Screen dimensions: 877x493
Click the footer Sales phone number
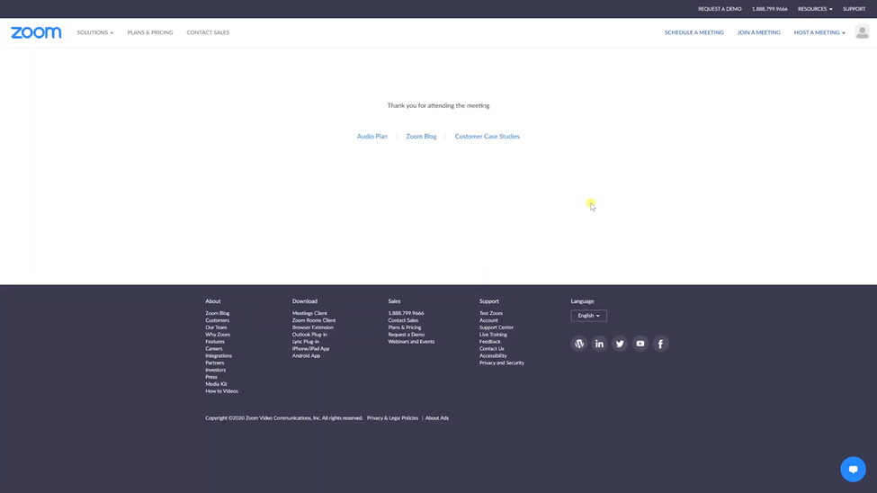pyautogui.click(x=406, y=313)
